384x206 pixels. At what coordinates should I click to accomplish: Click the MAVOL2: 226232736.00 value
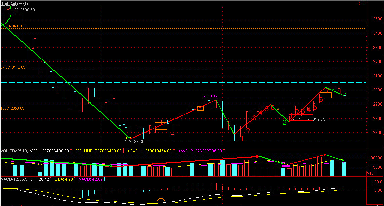coord(200,151)
